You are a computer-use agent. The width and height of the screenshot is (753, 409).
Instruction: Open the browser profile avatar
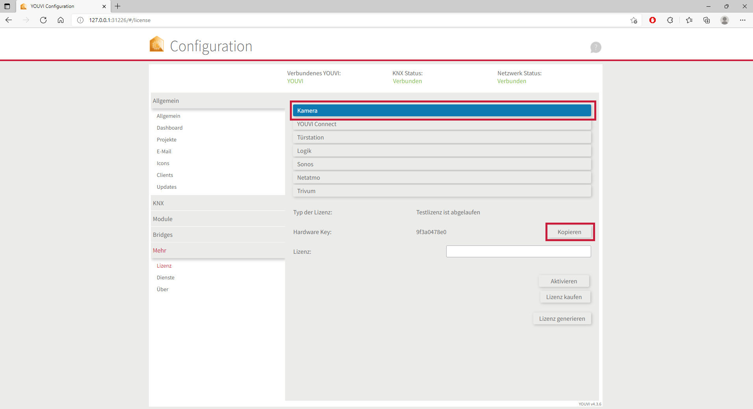point(725,20)
